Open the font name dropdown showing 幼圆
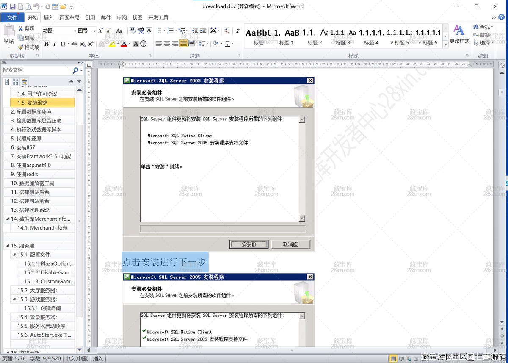508x363 pixels. coord(58,30)
